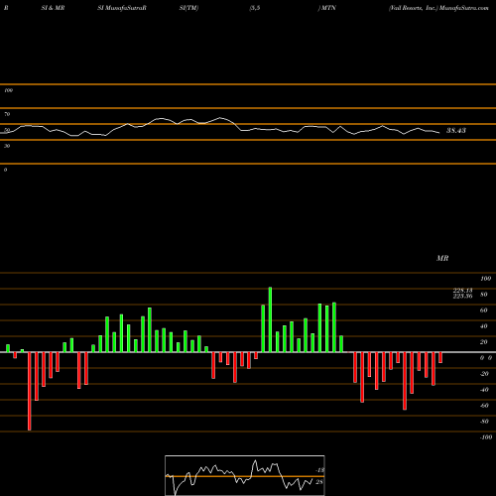Click the MR axis label -40
Screen dimensions: 496x496
484,390
